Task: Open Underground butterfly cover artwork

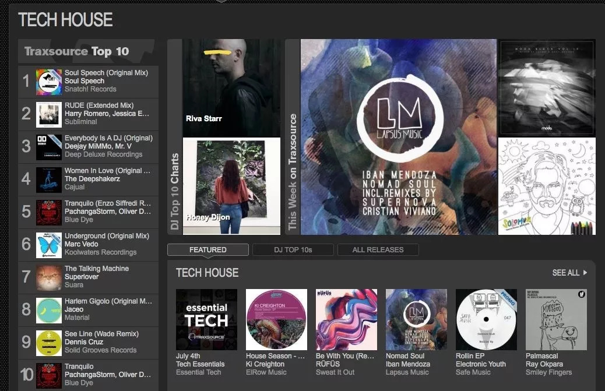Action: tap(49, 245)
